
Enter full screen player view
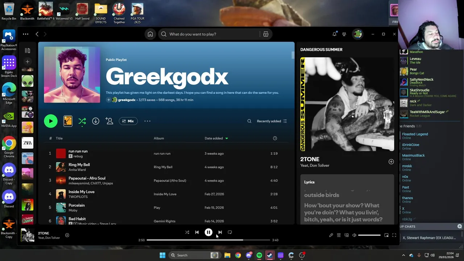tap(394, 235)
